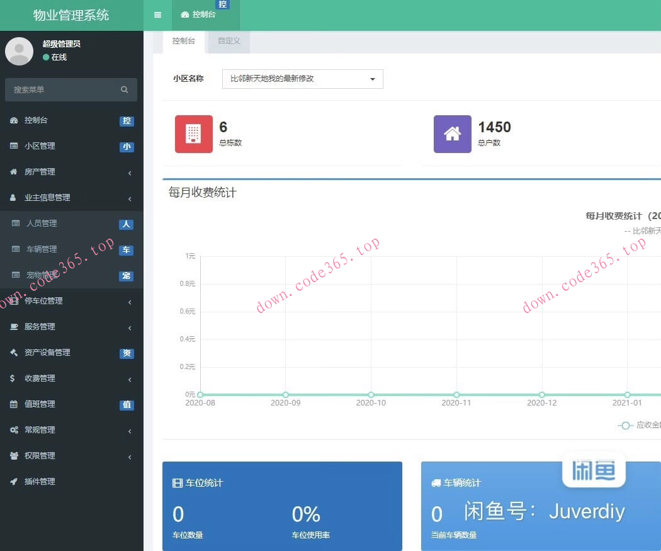Click the red 总栋数 building icon
This screenshot has height=551, width=661.
pos(194,134)
